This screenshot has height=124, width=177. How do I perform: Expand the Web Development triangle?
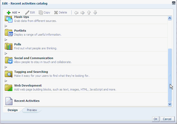6,81
